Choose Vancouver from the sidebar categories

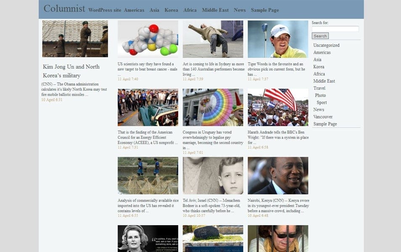click(323, 117)
